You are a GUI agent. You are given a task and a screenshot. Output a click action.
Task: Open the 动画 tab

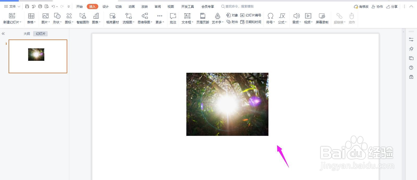point(132,6)
